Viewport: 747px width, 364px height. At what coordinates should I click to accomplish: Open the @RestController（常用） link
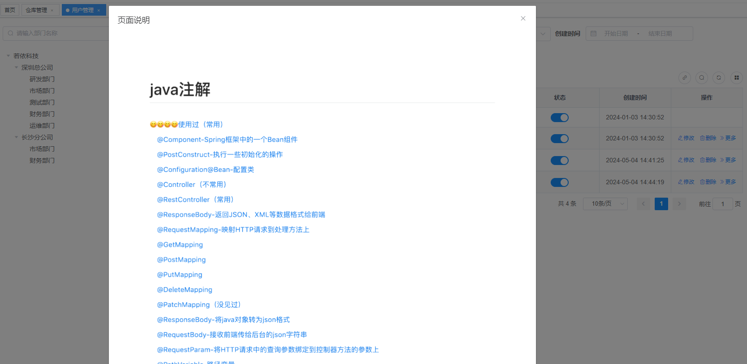pos(195,199)
